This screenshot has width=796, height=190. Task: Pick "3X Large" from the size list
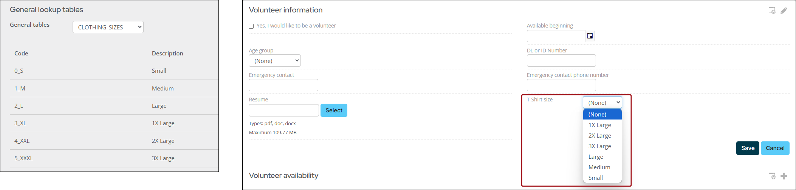(x=600, y=146)
